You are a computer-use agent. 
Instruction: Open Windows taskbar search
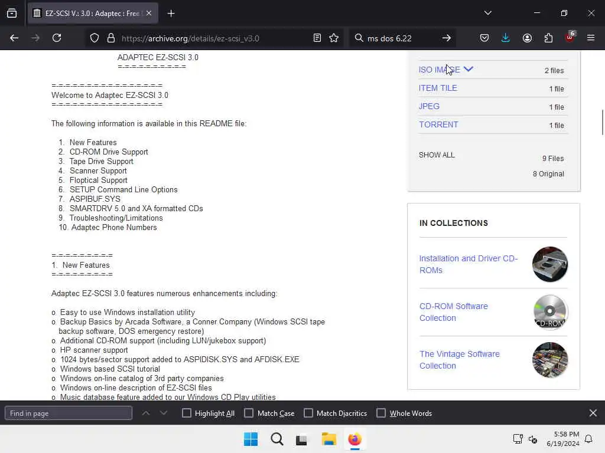pyautogui.click(x=277, y=439)
